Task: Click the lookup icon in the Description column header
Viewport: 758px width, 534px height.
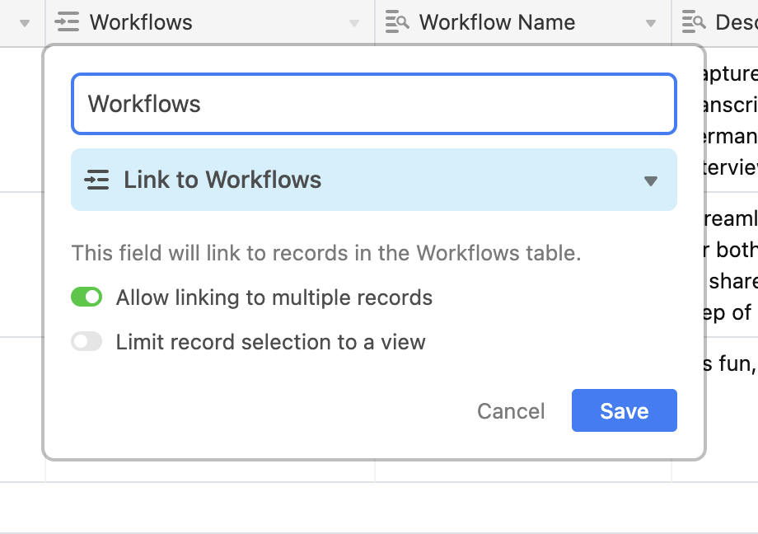Action: click(694, 22)
